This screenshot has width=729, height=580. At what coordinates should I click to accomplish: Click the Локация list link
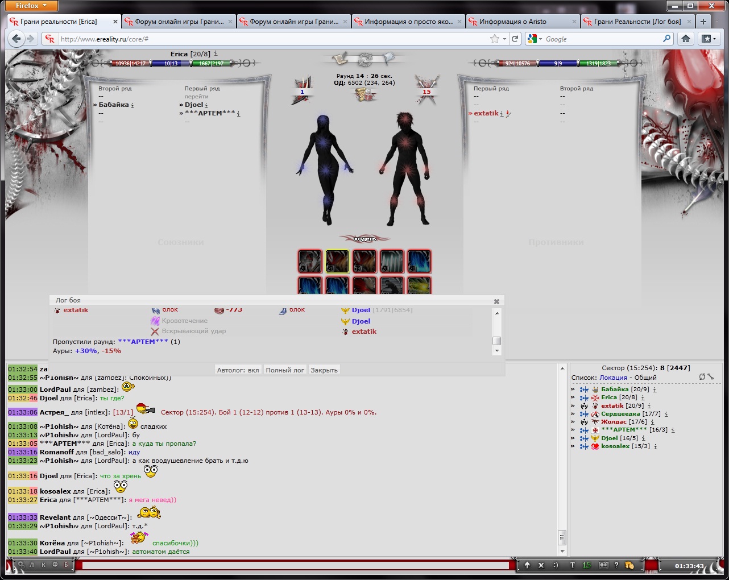(x=613, y=378)
